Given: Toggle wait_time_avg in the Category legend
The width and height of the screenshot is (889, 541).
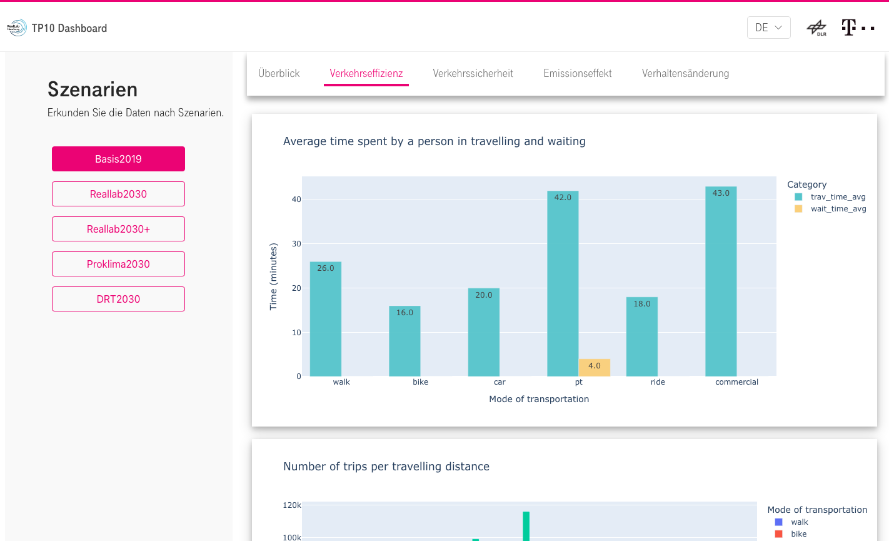Looking at the screenshot, I should (839, 208).
